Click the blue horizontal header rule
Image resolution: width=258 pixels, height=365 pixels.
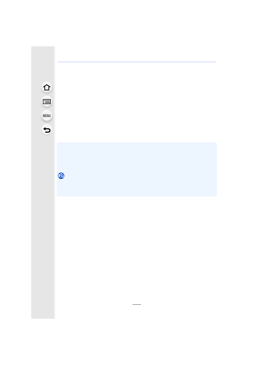pyautogui.click(x=137, y=62)
